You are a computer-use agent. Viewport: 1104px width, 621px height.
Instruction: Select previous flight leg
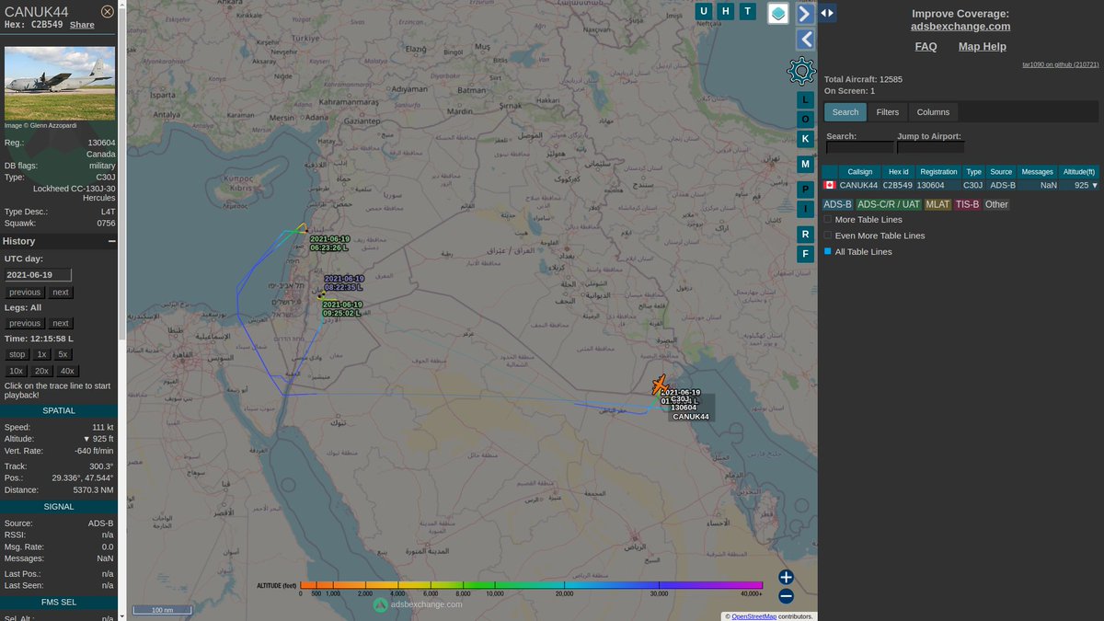click(25, 324)
